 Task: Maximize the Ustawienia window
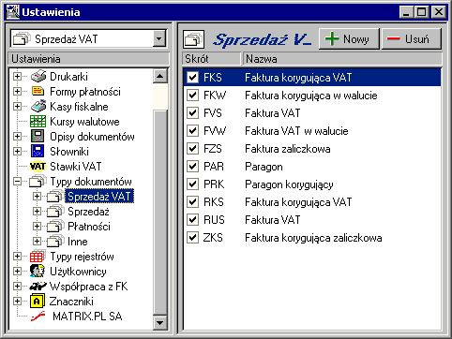[421, 12]
